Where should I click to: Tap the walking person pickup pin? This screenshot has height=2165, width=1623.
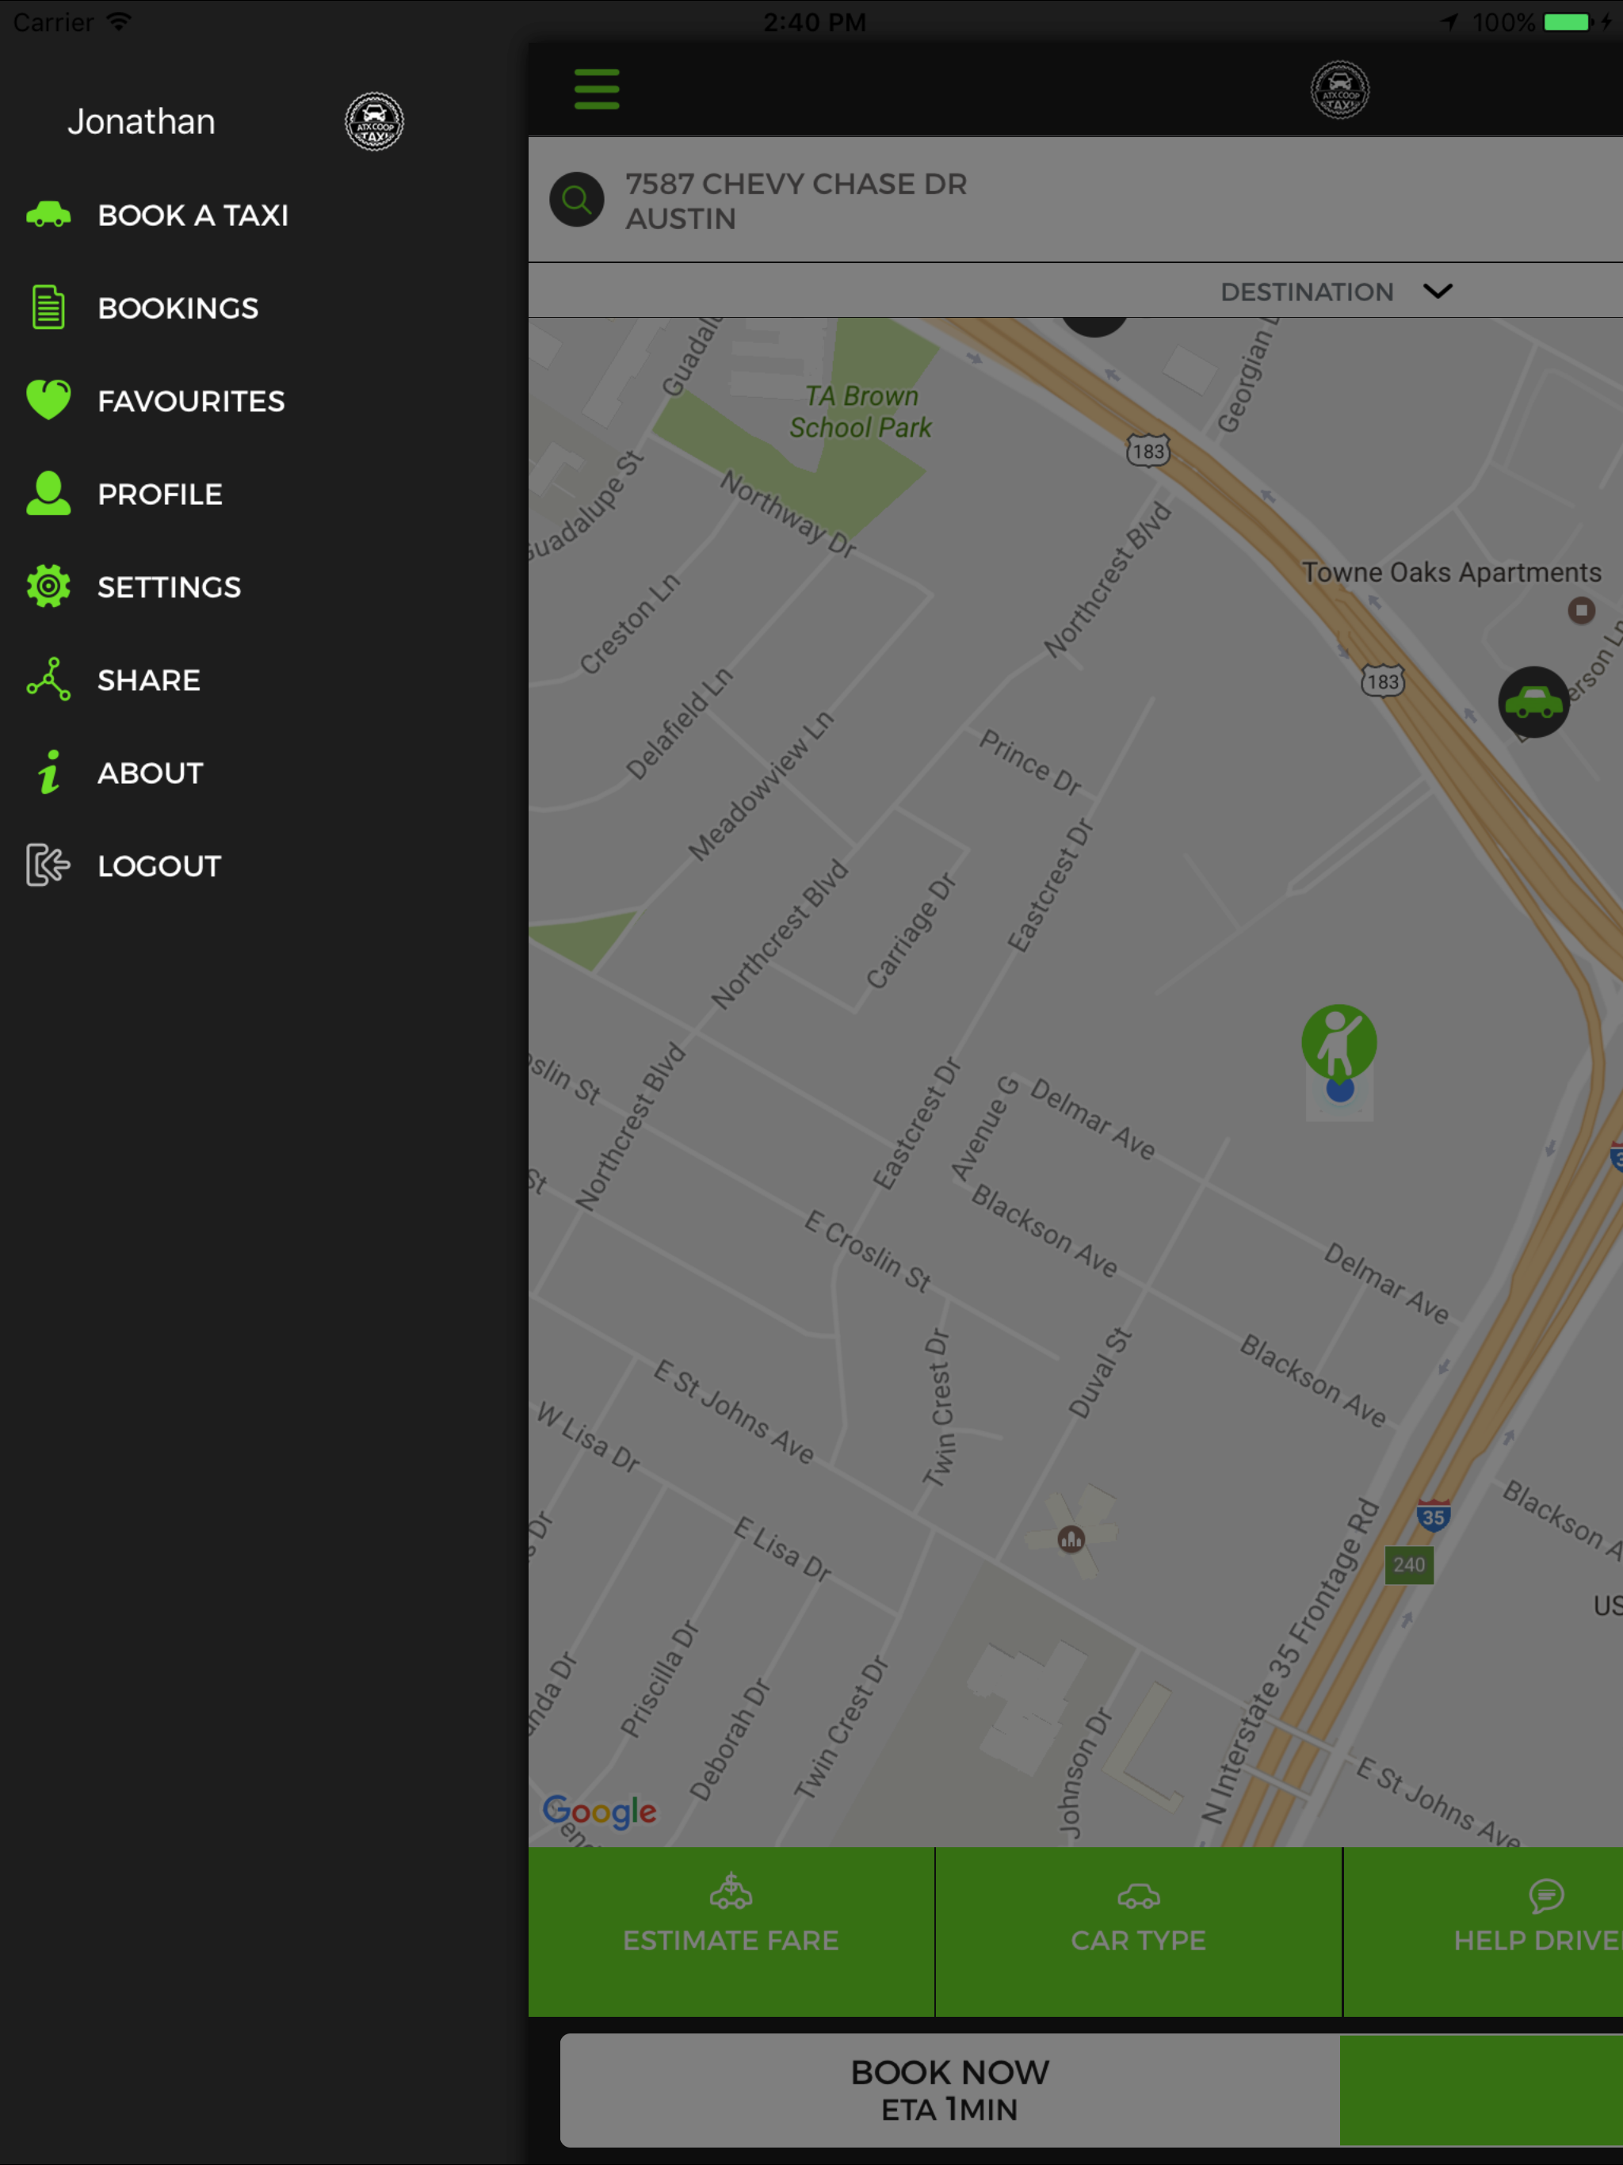click(1338, 1044)
